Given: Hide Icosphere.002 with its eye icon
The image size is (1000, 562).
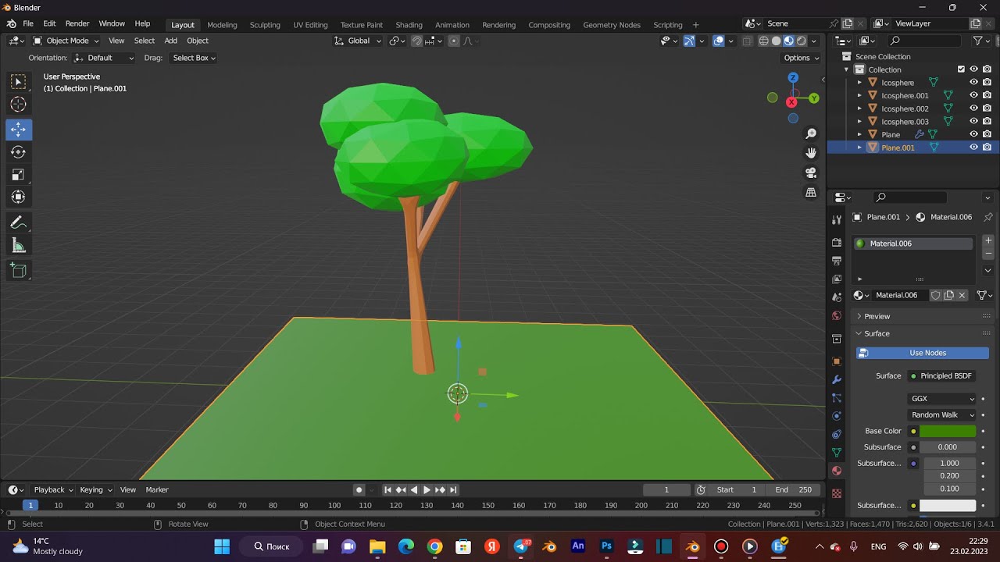Looking at the screenshot, I should 973,108.
